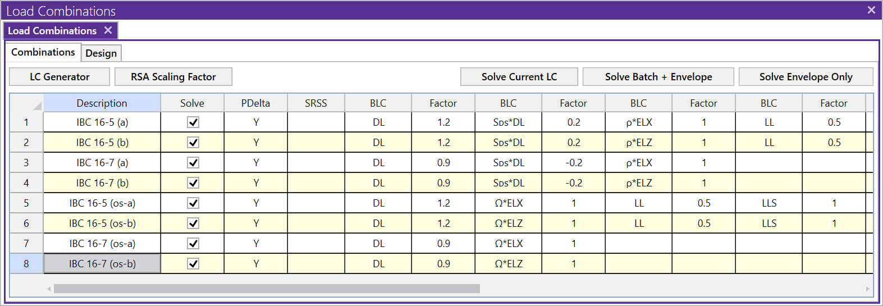Toggle Solve checkbox for IBC 16-7 (b)

coord(193,183)
